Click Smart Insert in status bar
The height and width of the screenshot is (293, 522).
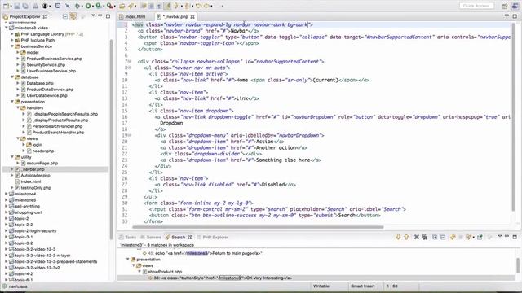pos(362,286)
